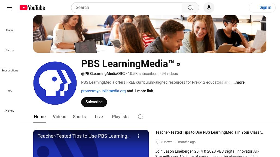Sign in to YouTube
This screenshot has height=157, width=280.
(262, 8)
